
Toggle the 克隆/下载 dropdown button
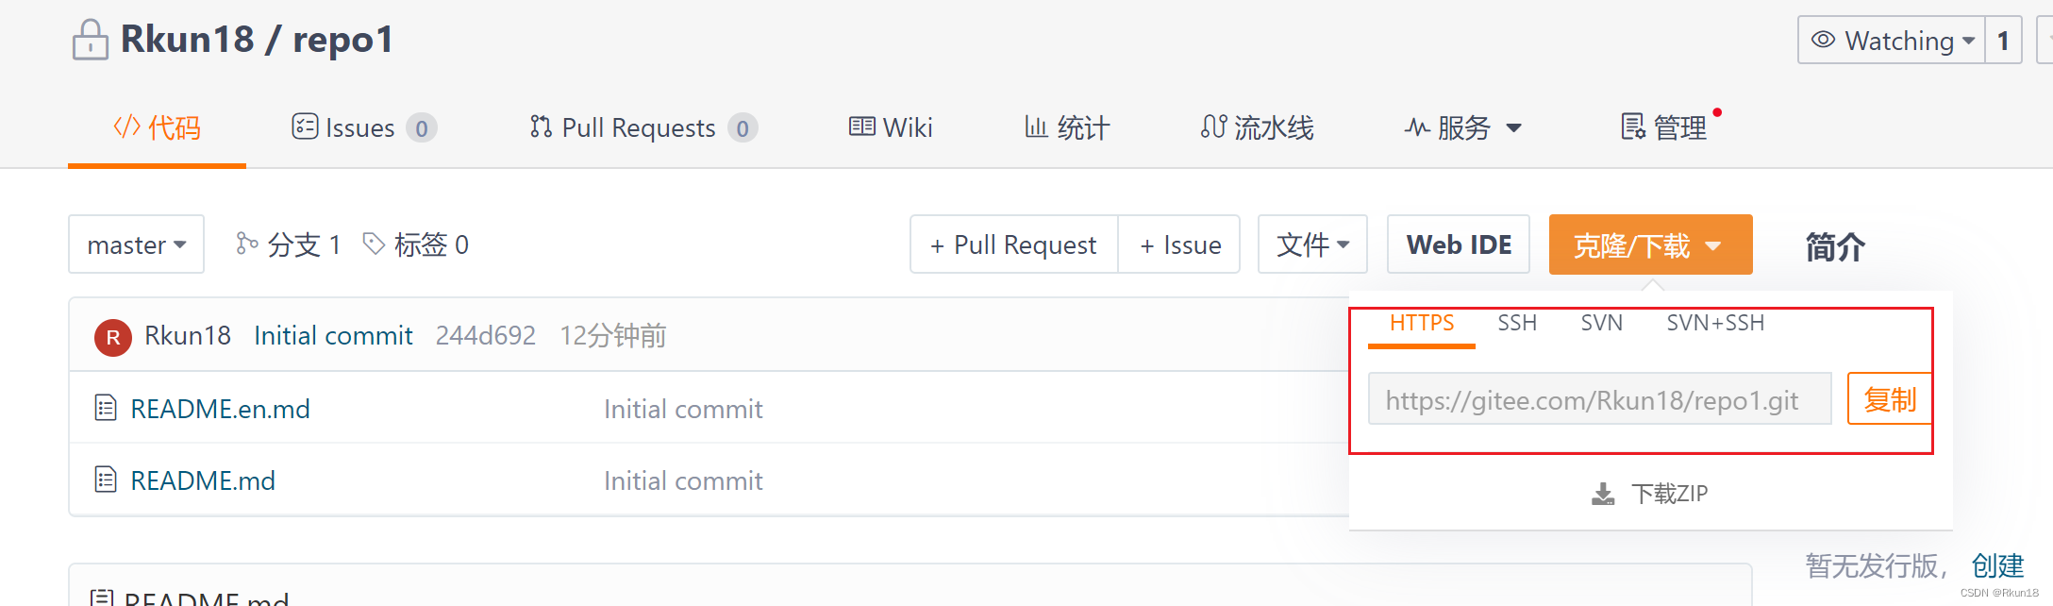click(x=1650, y=245)
